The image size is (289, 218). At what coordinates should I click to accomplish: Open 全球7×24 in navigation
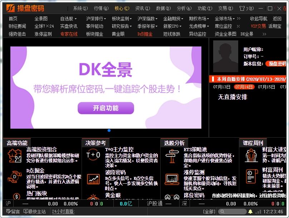[x=44, y=26]
